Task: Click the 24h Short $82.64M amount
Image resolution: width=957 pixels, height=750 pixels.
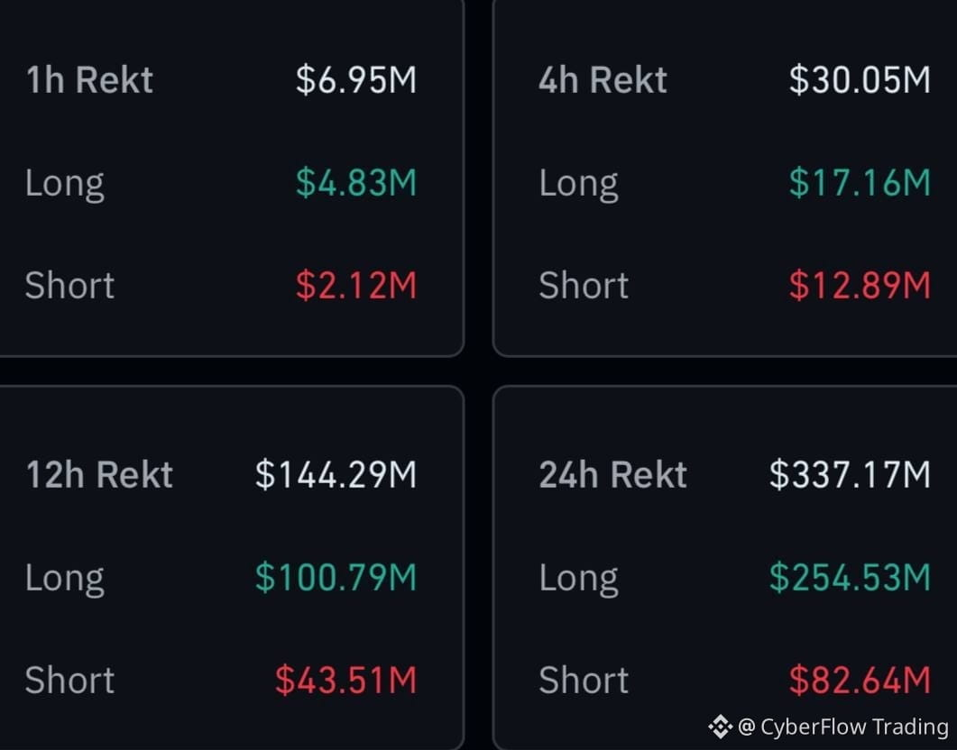Action: 860,680
